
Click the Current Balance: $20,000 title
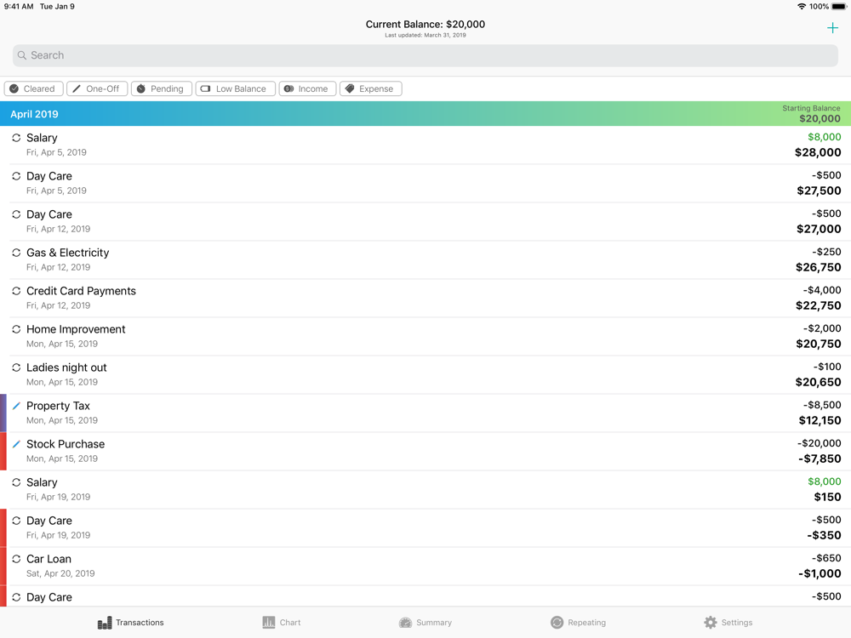(x=425, y=24)
